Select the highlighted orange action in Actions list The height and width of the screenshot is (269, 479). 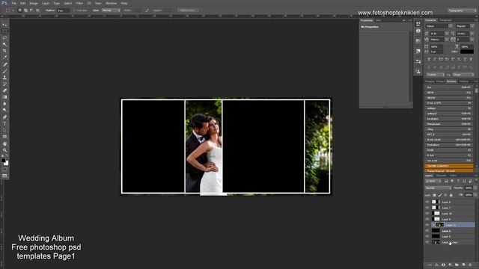(x=449, y=166)
